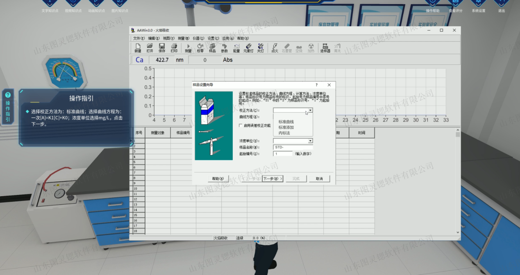The height and width of the screenshot is (275, 520).
Task: Click the 能量 (Energy) toolbar icon
Action: click(236, 48)
